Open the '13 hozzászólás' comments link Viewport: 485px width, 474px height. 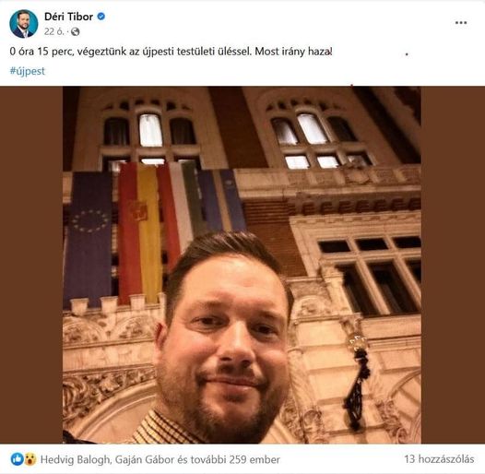[x=439, y=459]
